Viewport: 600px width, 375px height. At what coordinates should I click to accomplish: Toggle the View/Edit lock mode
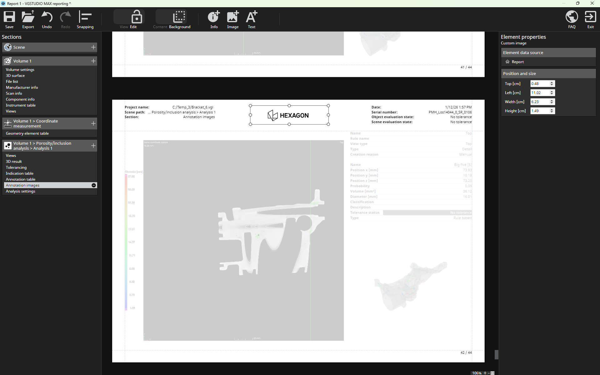coord(136,17)
